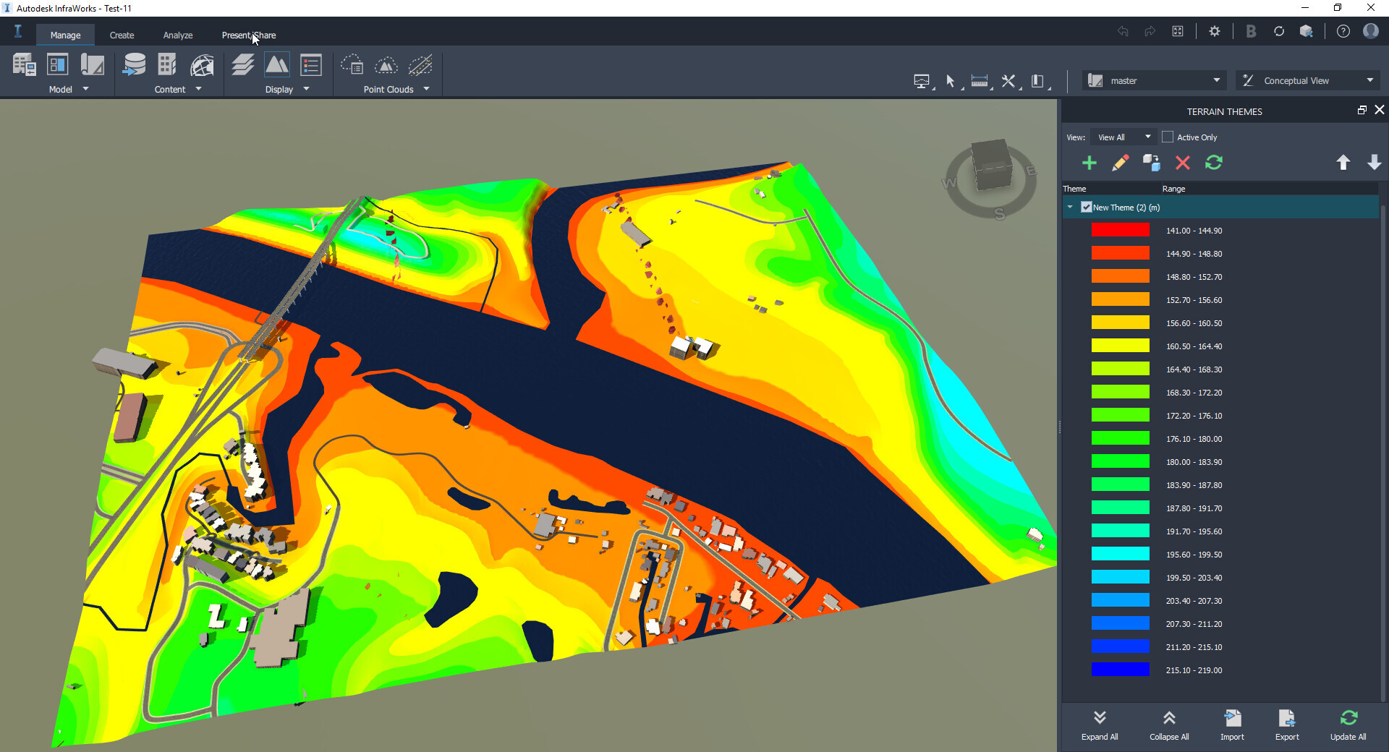Open the Conceptual View style dropdown
The width and height of the screenshot is (1389, 752).
point(1369,80)
